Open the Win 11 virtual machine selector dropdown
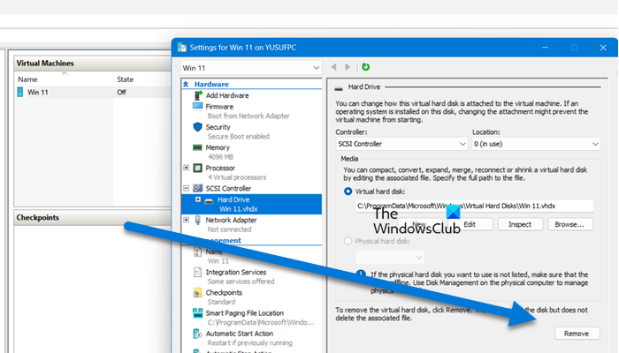619x353 pixels. (251, 68)
